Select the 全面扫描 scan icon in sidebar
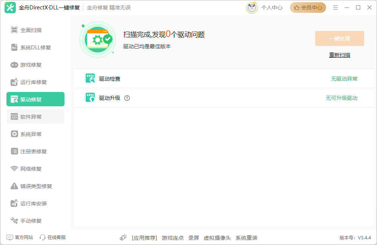377x245 pixels. (14, 30)
